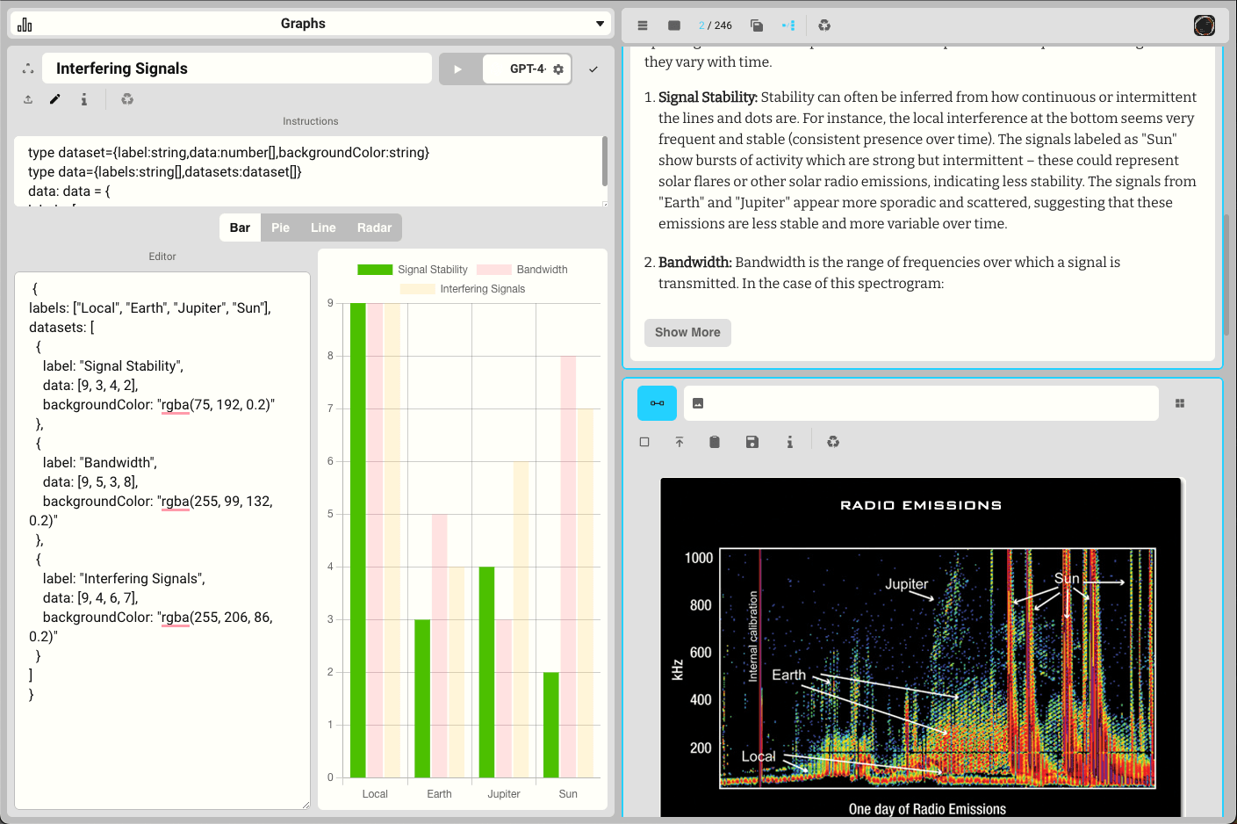Toggle Bandwidth legend entry
This screenshot has height=824, width=1237.
[522, 270]
